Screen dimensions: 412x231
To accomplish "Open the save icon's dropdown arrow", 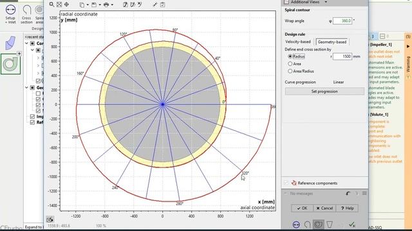I will click(x=100, y=4).
